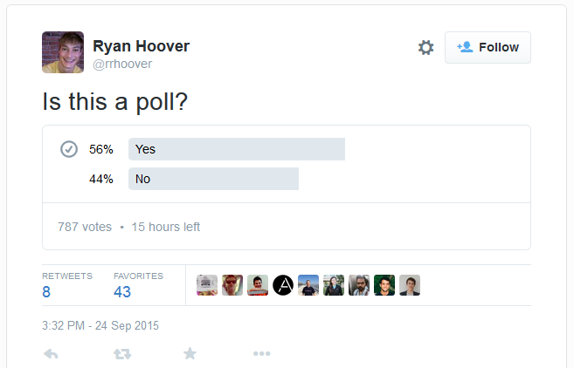Click the 787 votes count text
Viewport: 574px width, 368px height.
(x=85, y=227)
